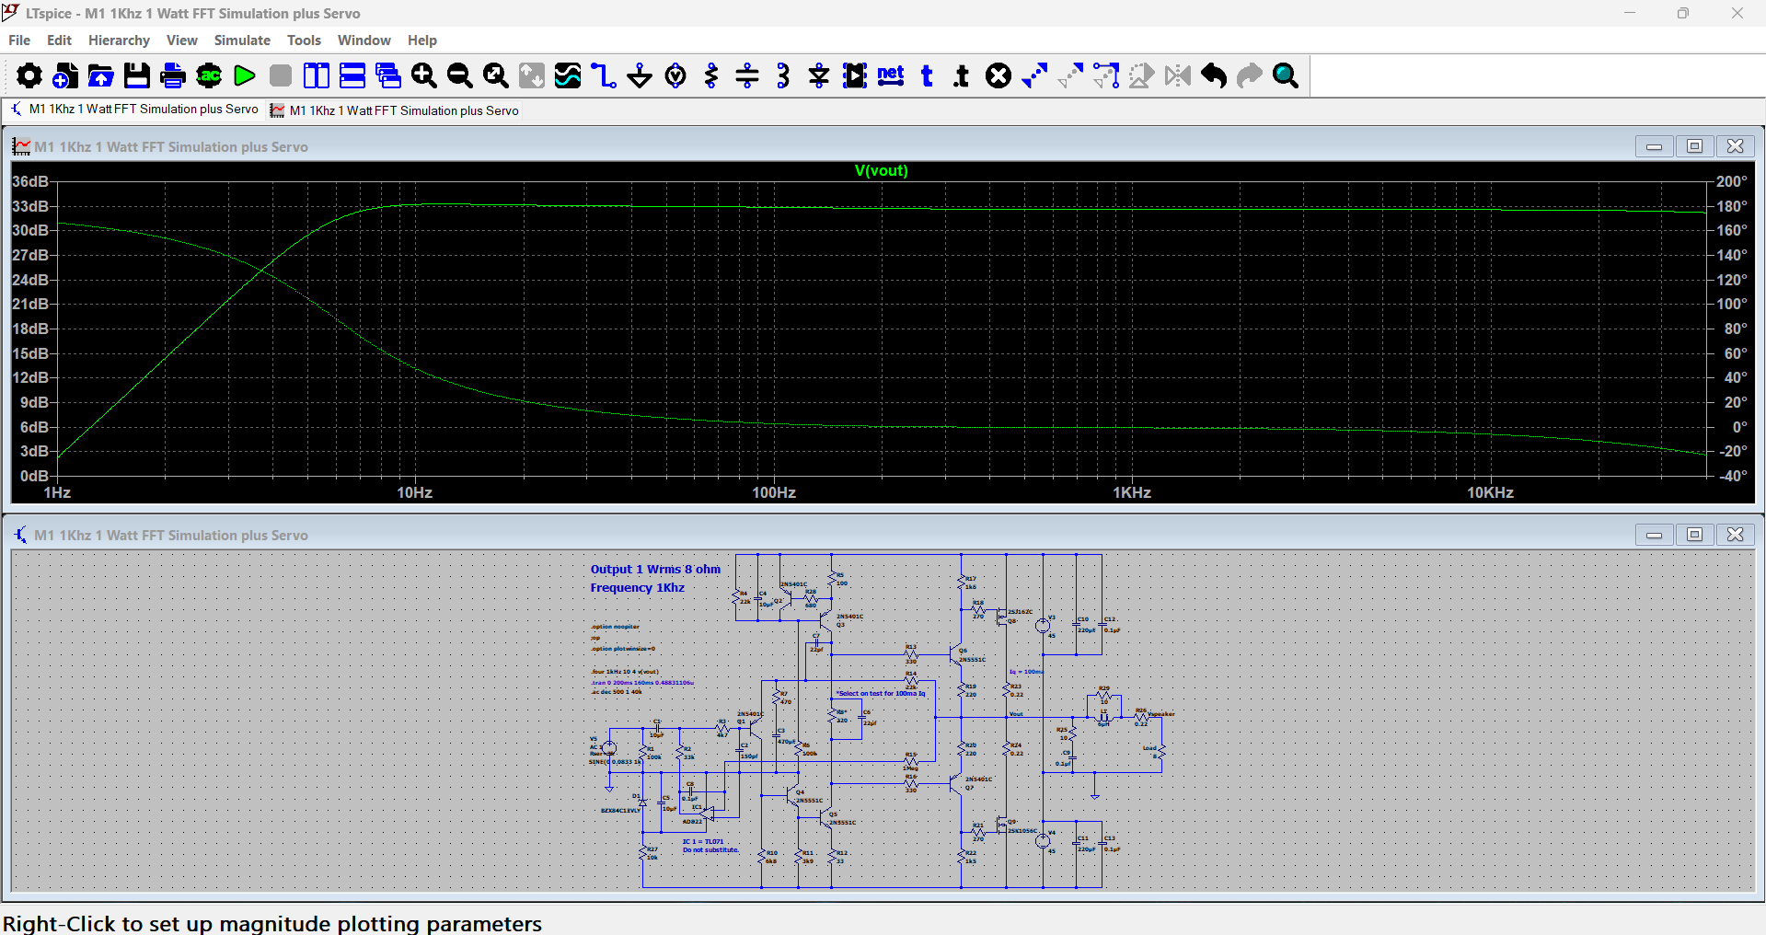The width and height of the screenshot is (1766, 935).
Task: Open the .ac Configure Analysis icon
Action: (209, 75)
